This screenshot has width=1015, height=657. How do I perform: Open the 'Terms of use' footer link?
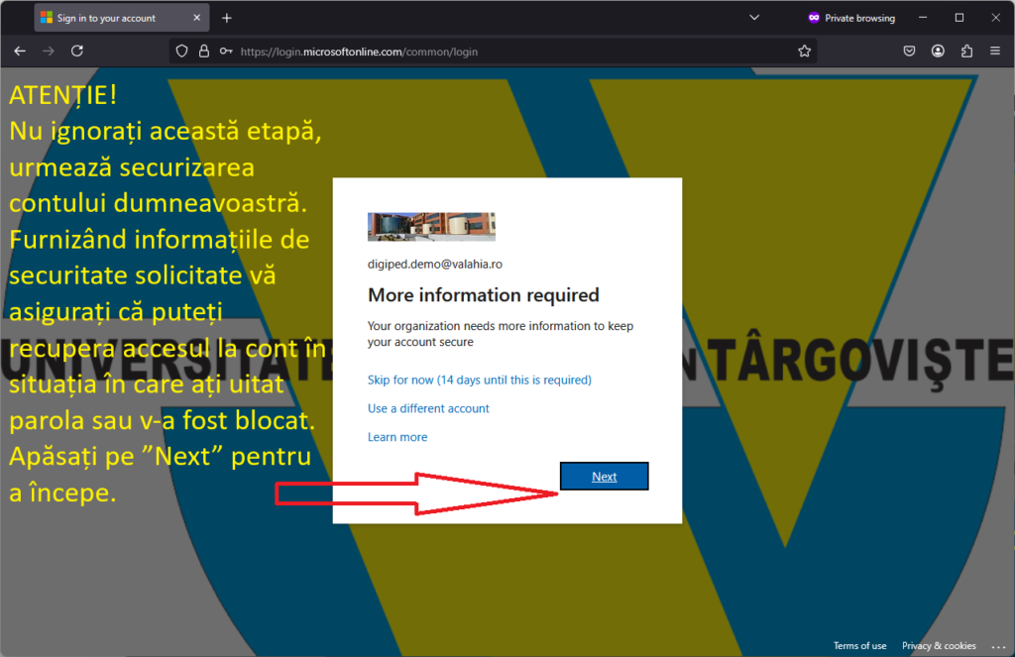point(859,645)
